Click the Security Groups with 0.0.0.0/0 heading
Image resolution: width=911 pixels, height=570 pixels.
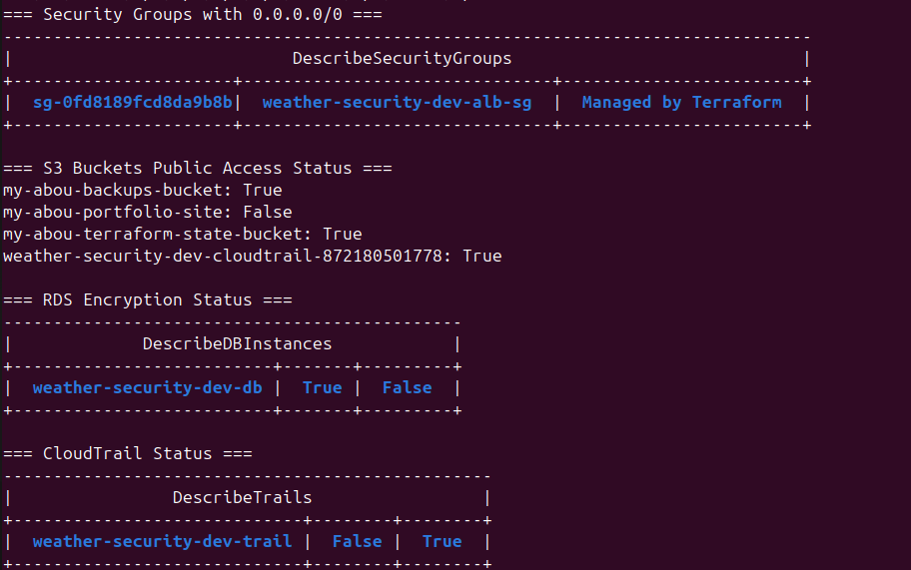point(193,15)
